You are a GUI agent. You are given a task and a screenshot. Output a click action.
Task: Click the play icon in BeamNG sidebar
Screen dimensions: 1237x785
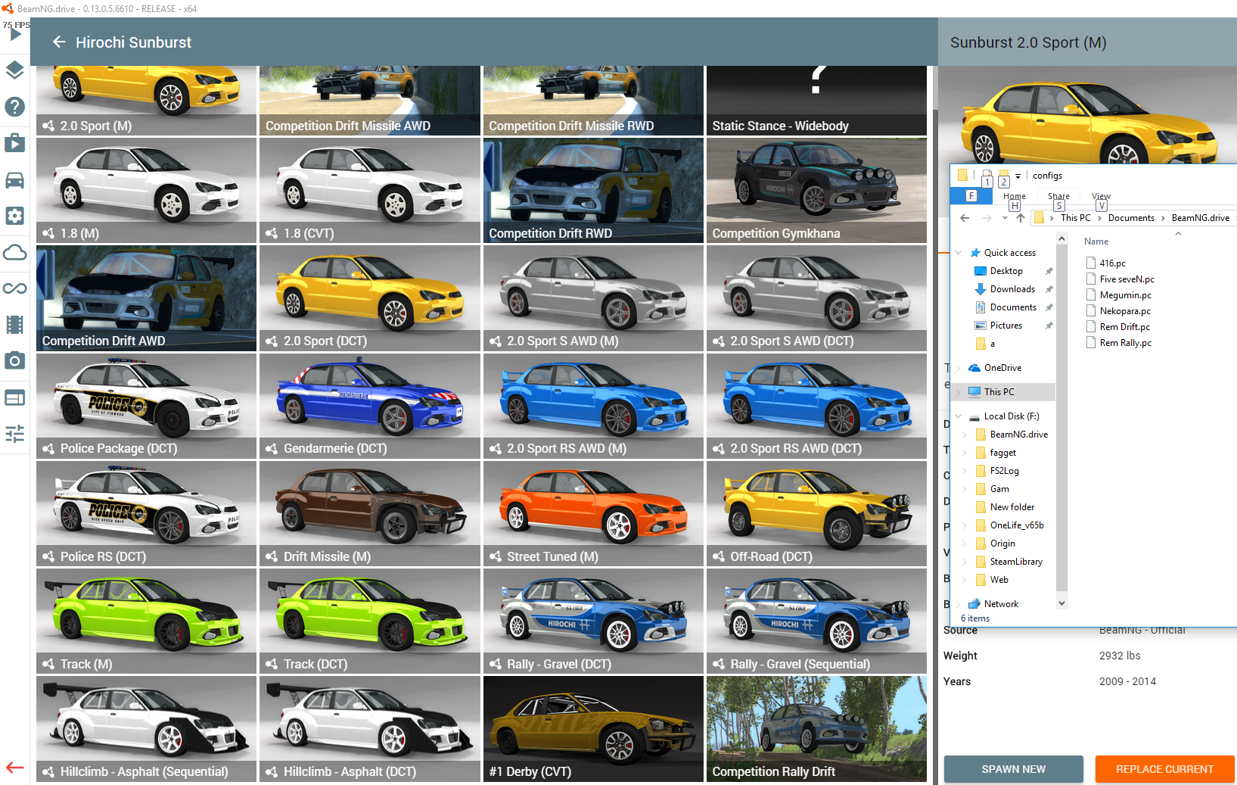click(15, 34)
